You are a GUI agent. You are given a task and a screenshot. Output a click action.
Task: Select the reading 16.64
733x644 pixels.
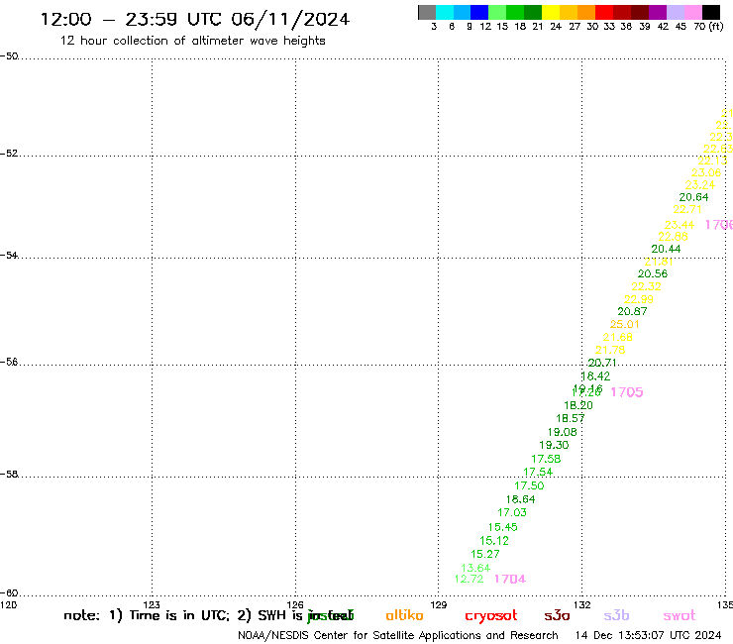pyautogui.click(x=521, y=499)
